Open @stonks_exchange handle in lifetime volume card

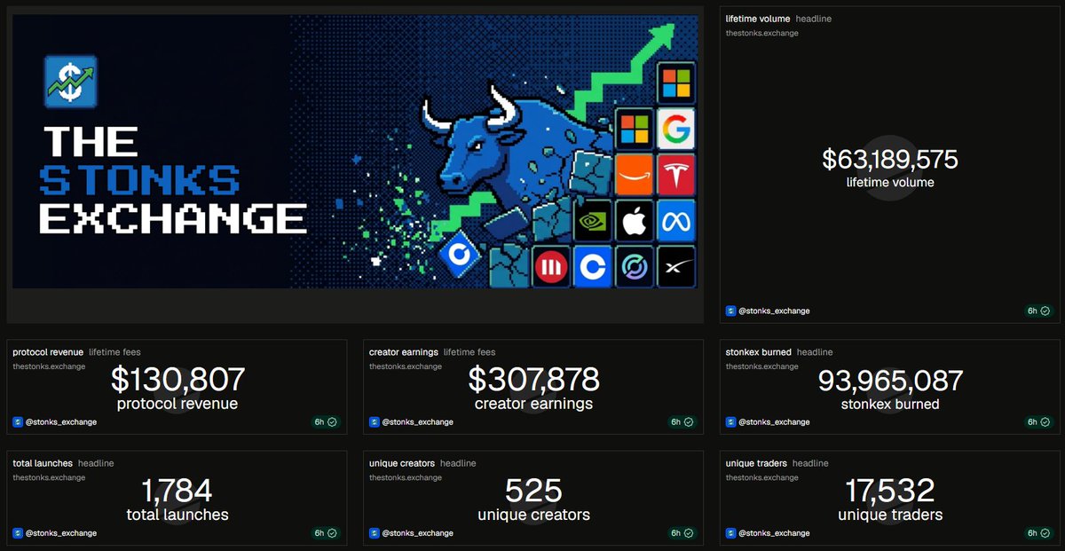coord(774,311)
